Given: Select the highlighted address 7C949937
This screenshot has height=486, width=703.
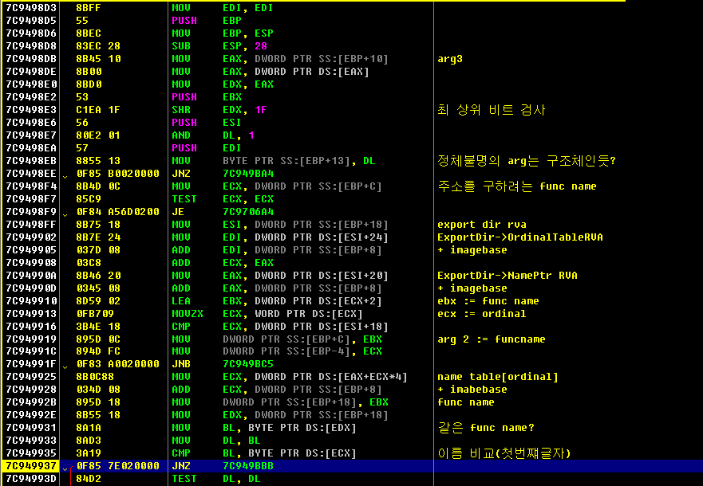Looking at the screenshot, I should point(31,466).
